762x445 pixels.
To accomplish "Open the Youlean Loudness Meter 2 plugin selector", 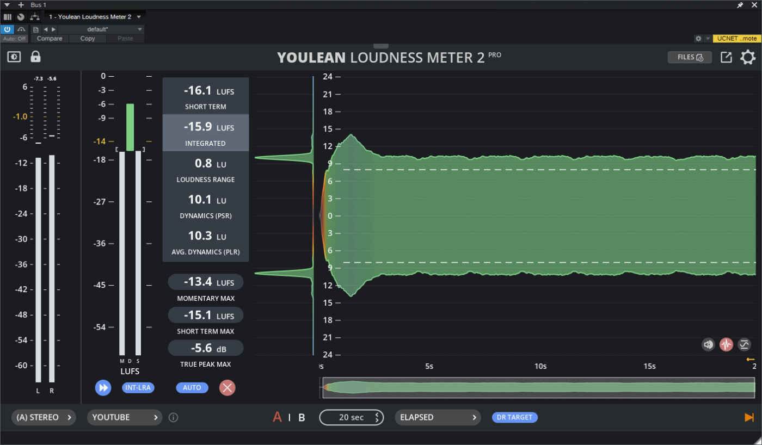I will click(95, 17).
